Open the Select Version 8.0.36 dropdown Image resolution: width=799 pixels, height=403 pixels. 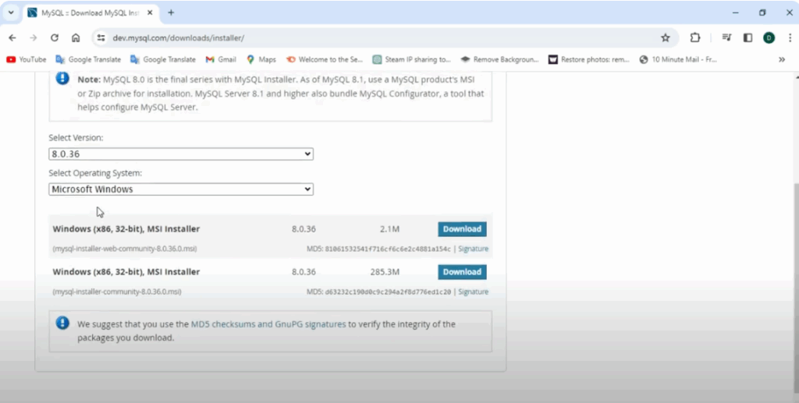tap(181, 154)
